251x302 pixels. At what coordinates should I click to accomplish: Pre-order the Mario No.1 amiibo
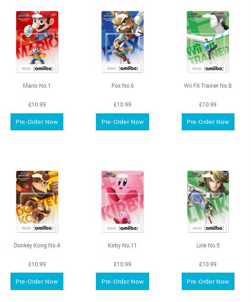click(37, 122)
